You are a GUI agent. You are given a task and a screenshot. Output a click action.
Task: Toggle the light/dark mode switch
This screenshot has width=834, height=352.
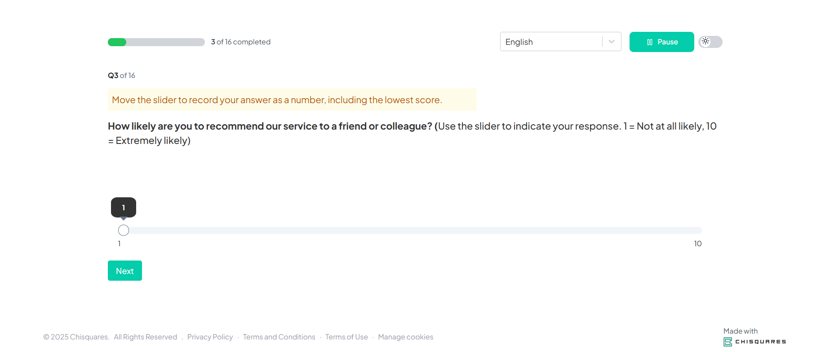(710, 42)
